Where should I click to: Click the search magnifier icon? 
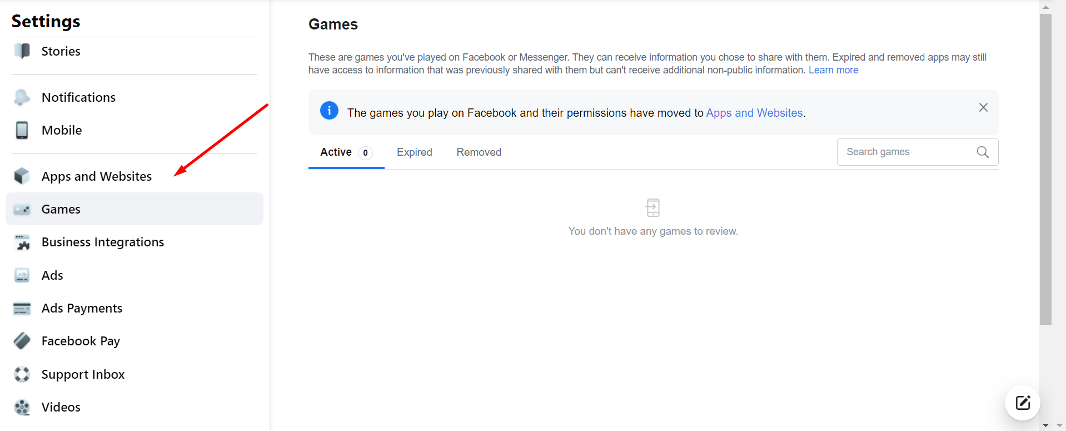tap(983, 152)
